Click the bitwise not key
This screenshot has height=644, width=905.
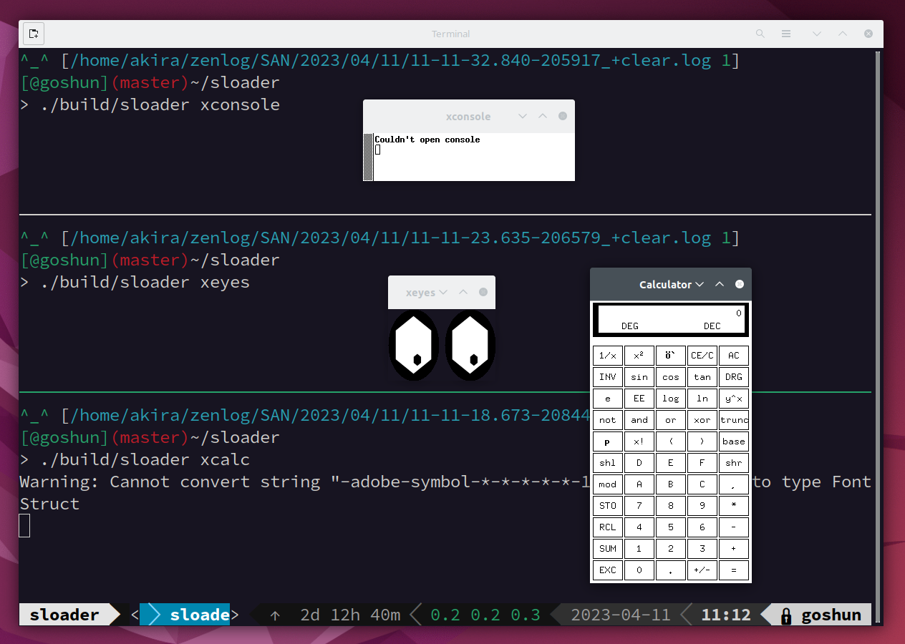(x=608, y=420)
